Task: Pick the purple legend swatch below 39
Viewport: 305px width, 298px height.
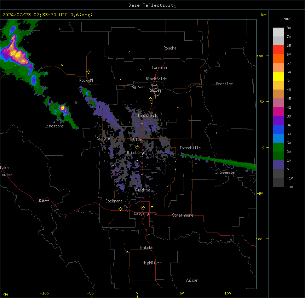Action: point(278,120)
